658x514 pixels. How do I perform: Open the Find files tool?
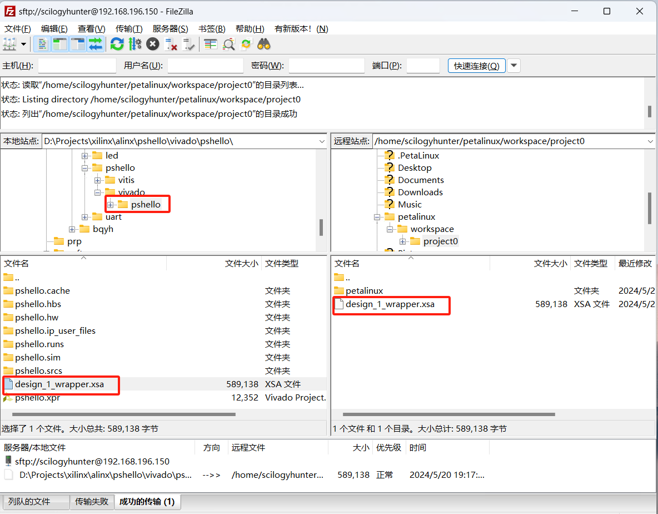[264, 44]
